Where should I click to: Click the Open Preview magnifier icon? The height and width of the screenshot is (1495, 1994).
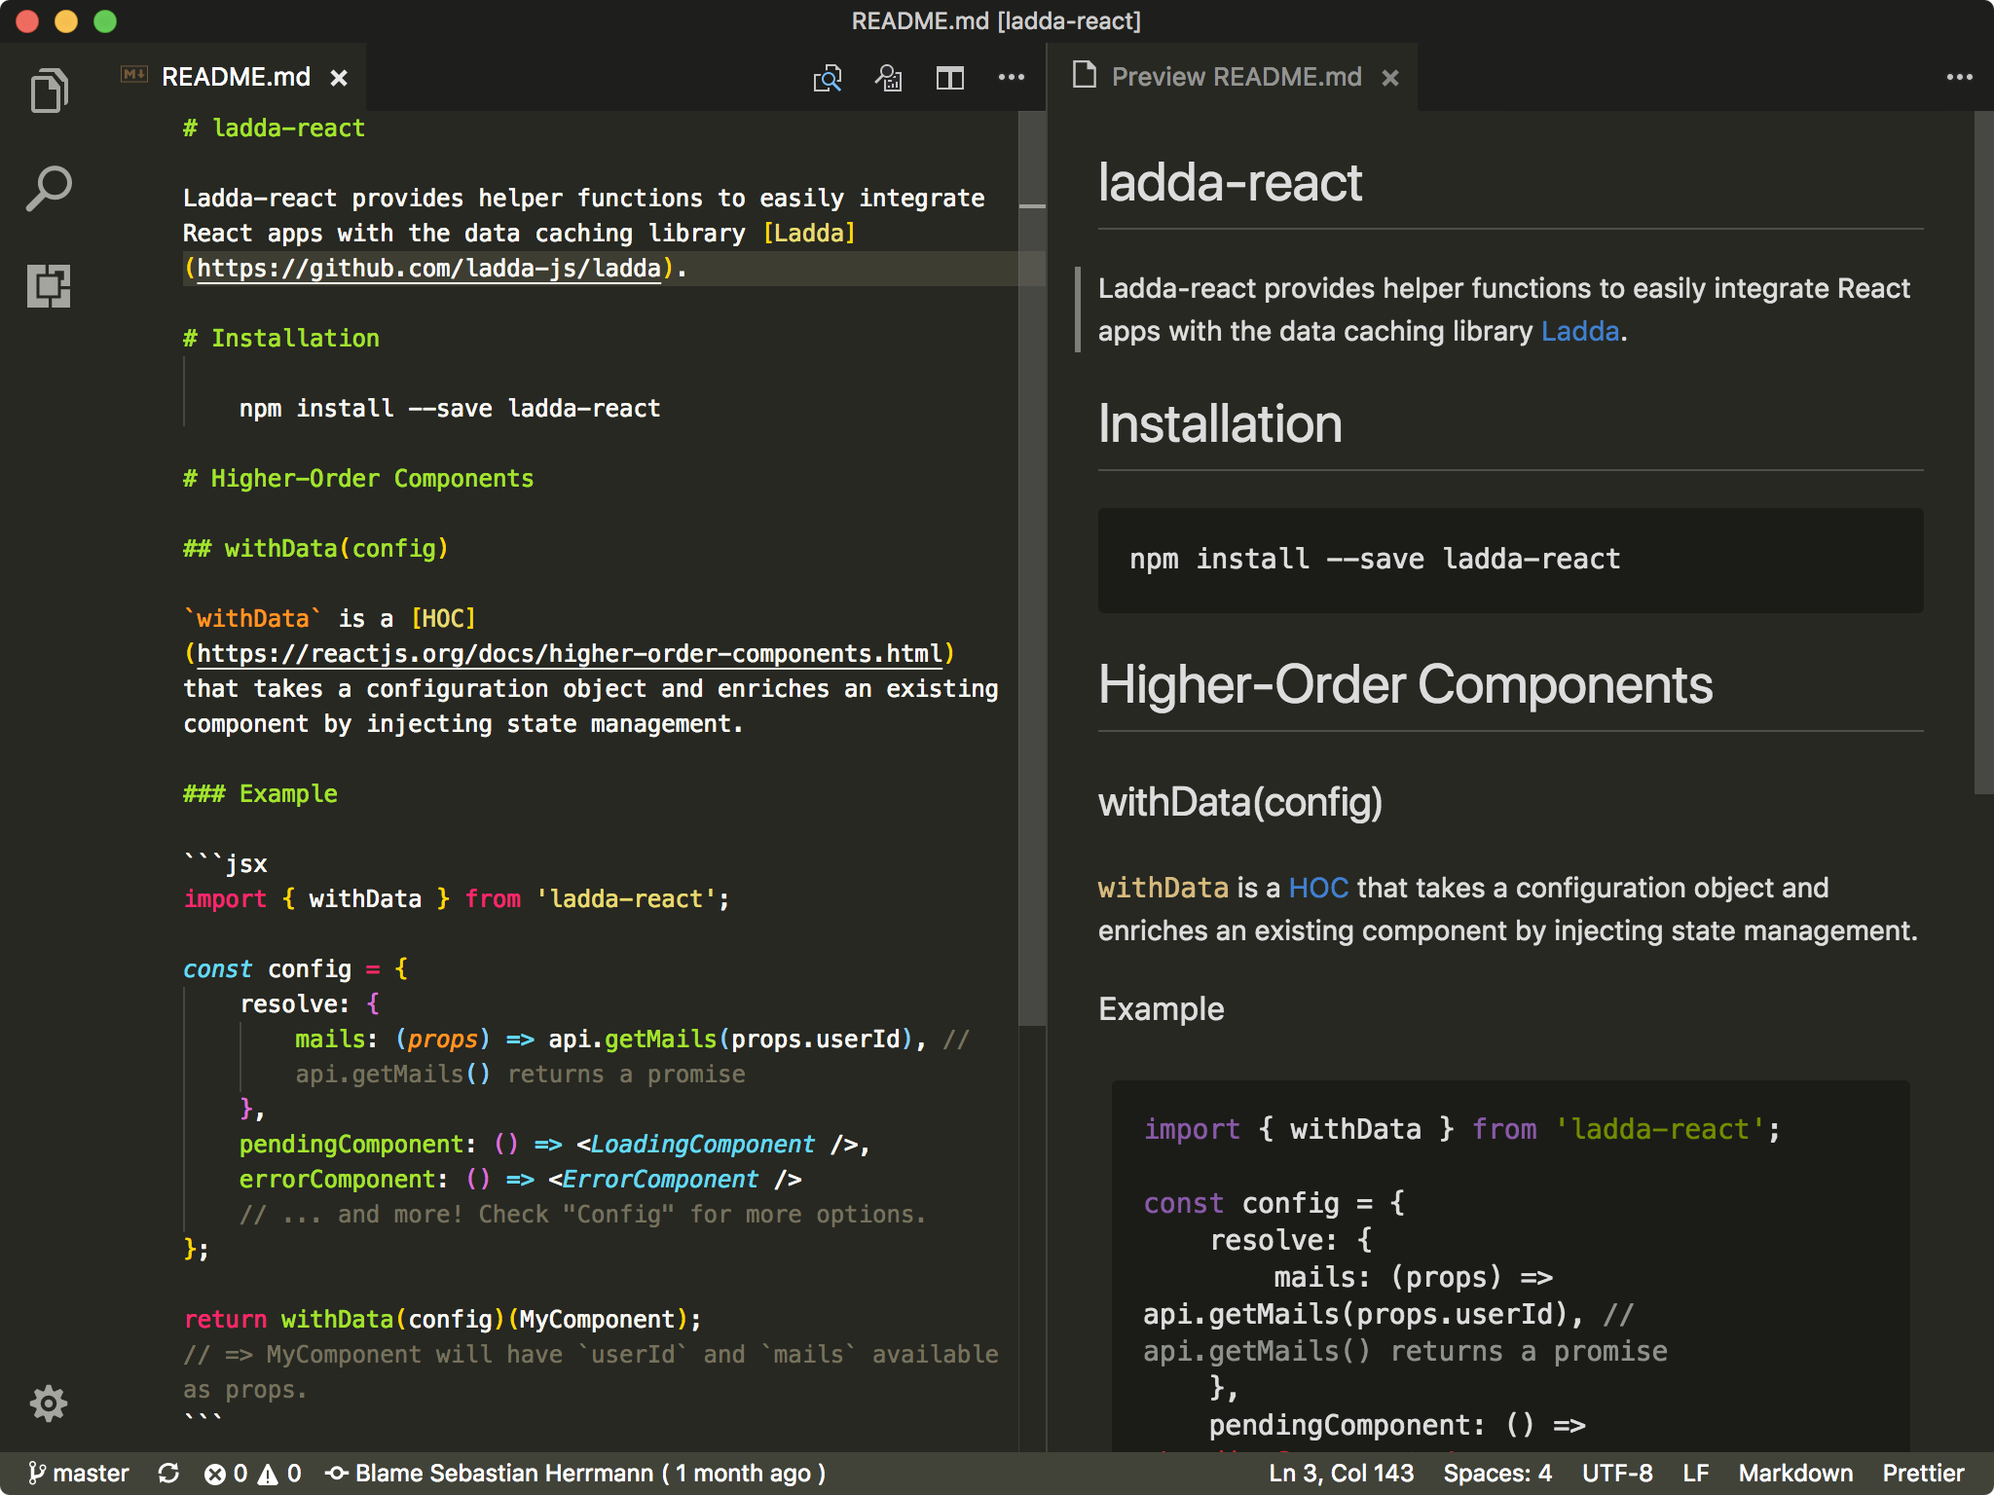827,78
